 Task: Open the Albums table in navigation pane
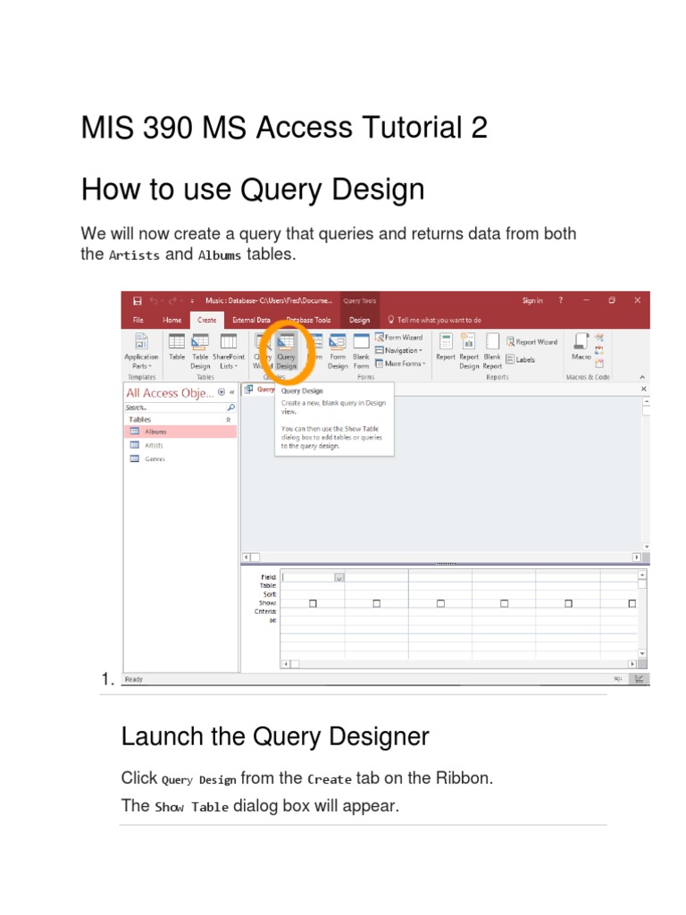click(x=180, y=432)
